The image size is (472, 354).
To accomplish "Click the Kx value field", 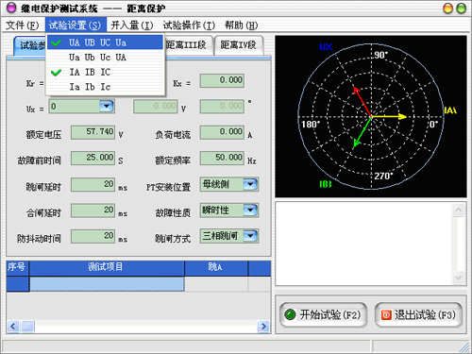I will 222,80.
